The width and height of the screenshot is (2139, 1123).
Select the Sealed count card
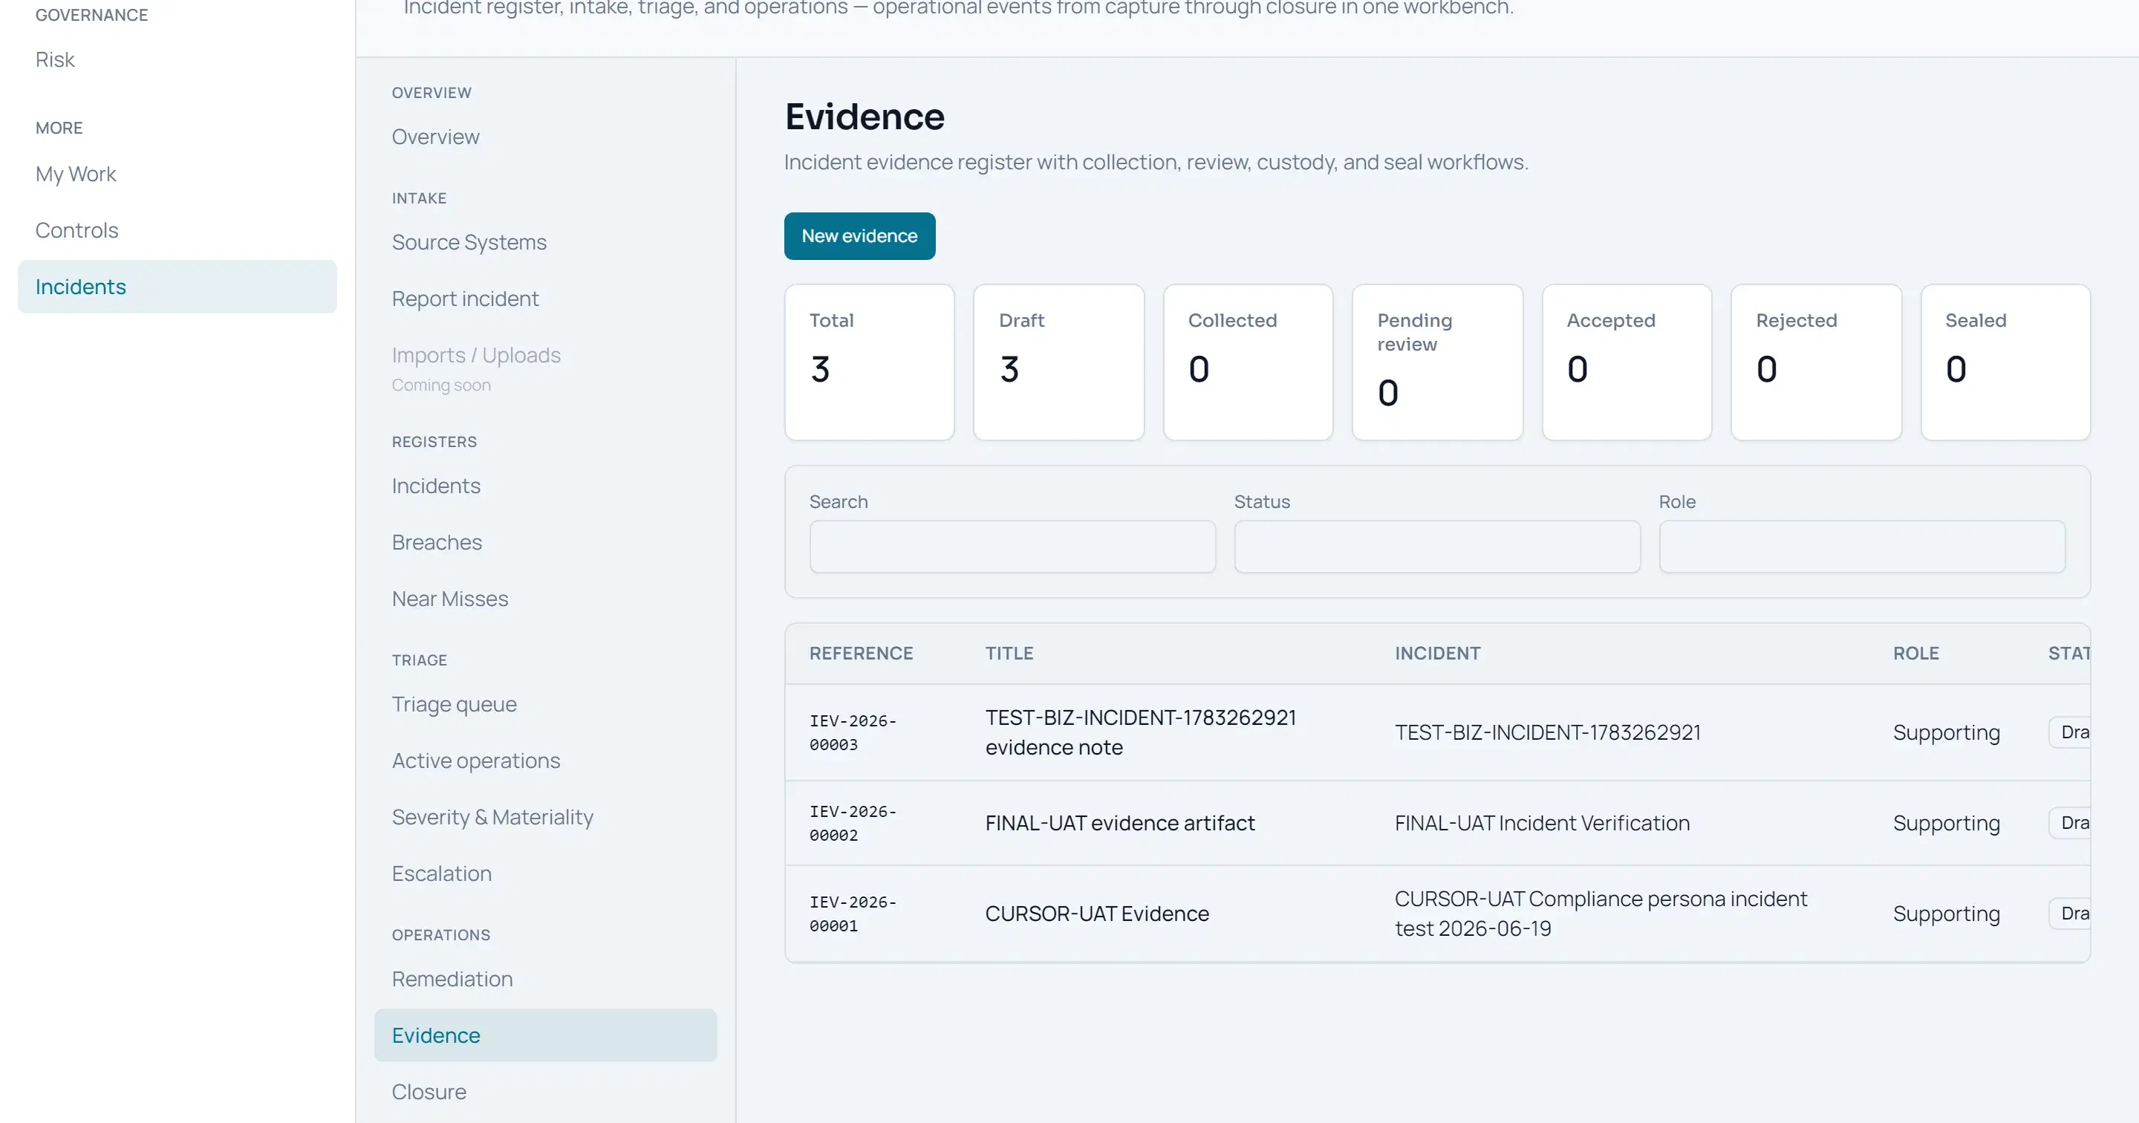(2005, 362)
